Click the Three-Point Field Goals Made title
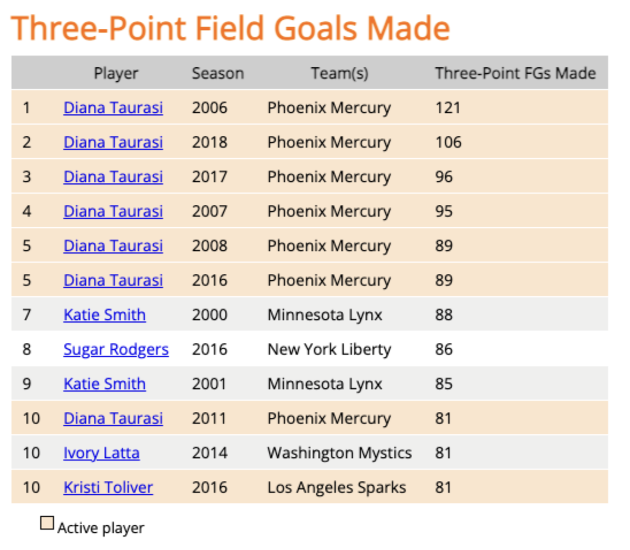 coord(230,28)
